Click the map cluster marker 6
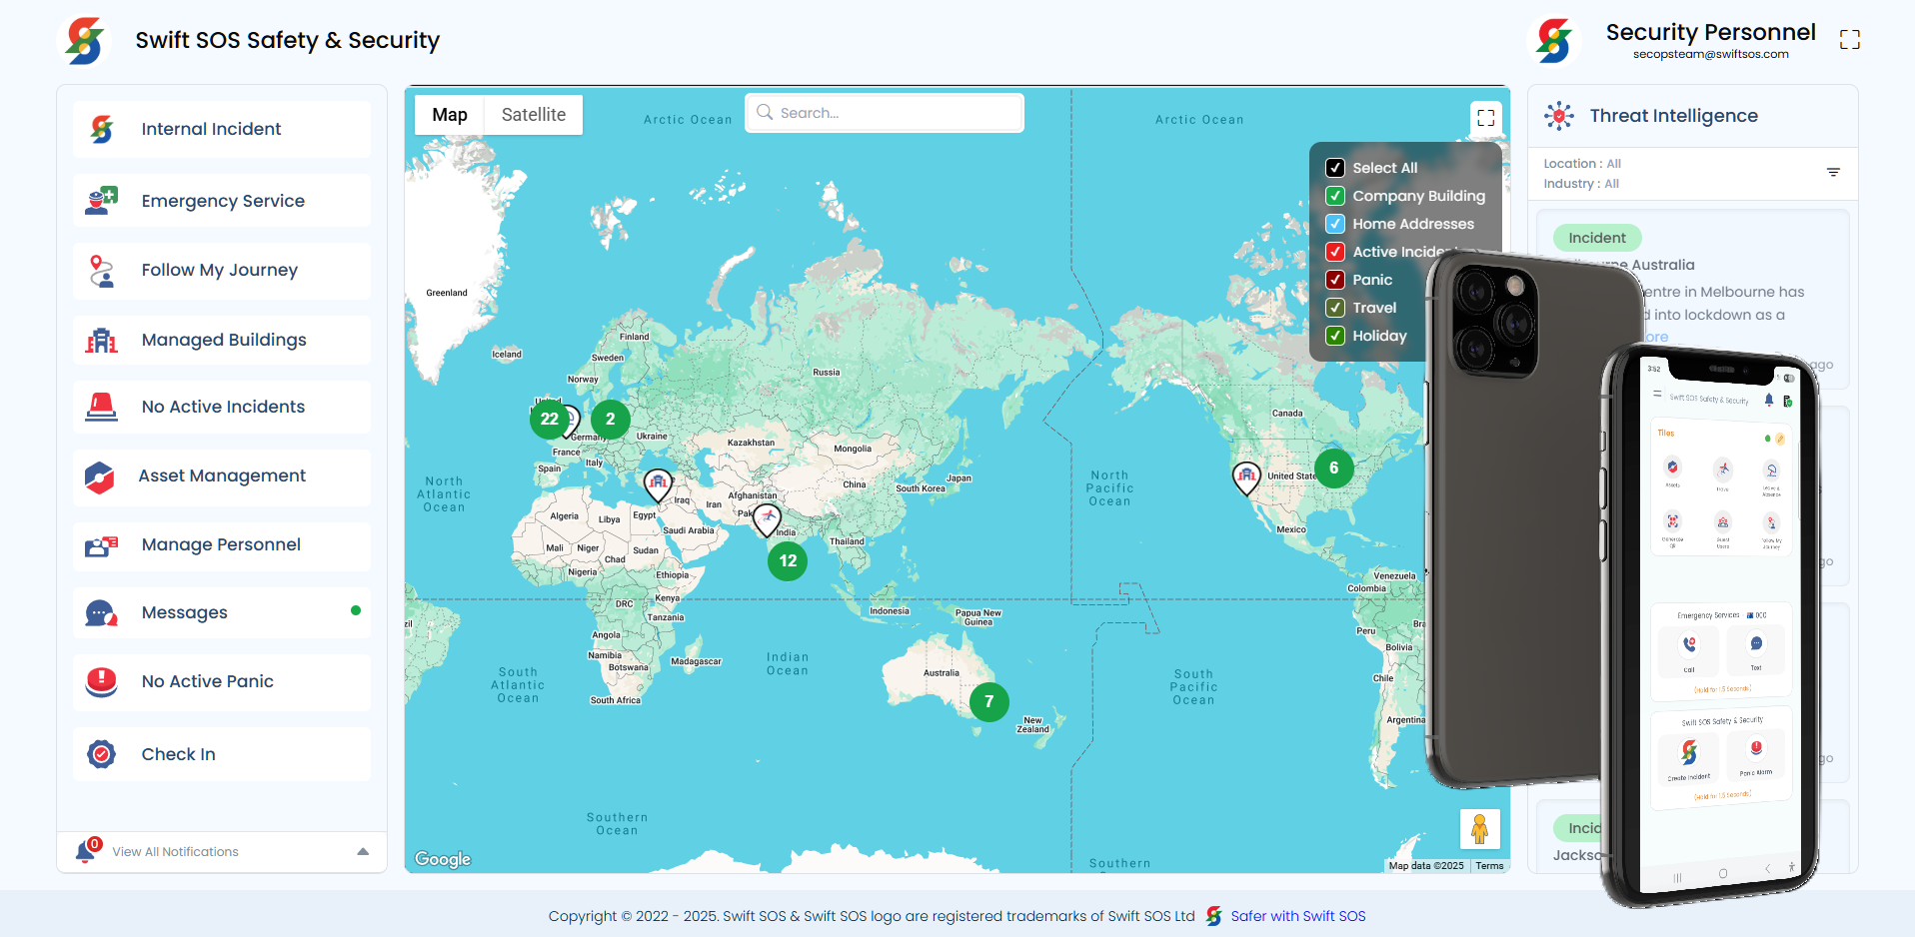 point(1334,468)
